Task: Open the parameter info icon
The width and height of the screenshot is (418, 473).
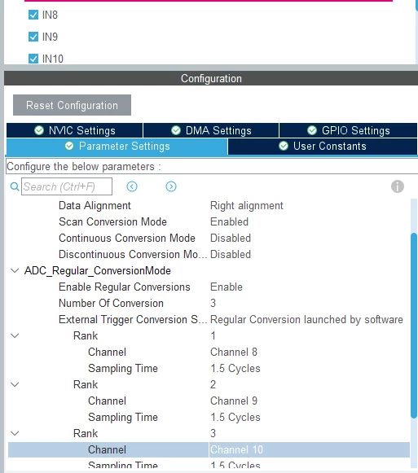Action: (397, 186)
